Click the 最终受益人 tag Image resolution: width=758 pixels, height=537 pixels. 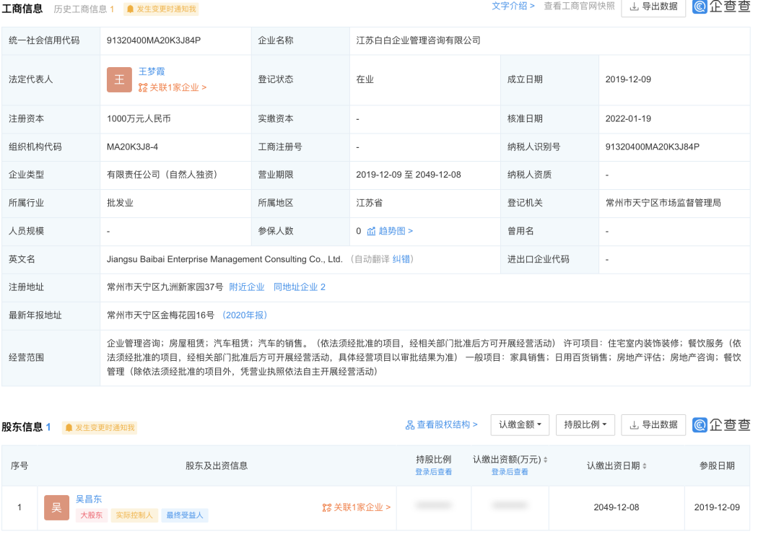coord(185,516)
